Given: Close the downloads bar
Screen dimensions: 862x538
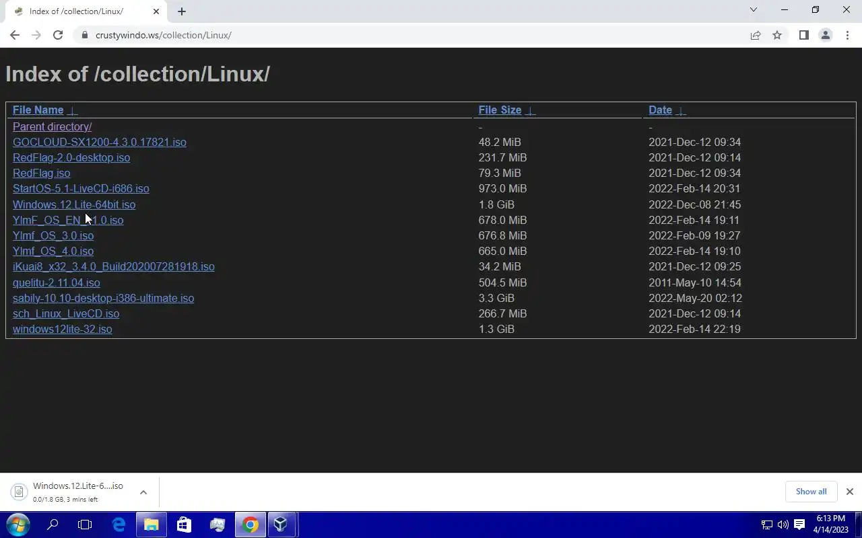Looking at the screenshot, I should [850, 492].
